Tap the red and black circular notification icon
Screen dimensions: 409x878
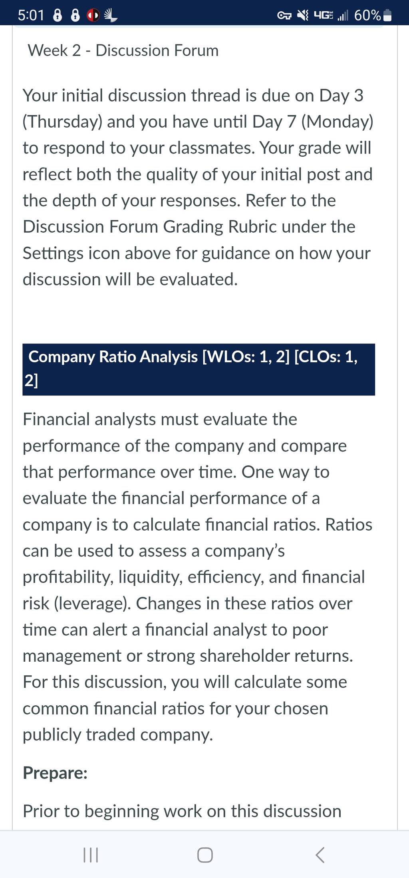(x=93, y=16)
